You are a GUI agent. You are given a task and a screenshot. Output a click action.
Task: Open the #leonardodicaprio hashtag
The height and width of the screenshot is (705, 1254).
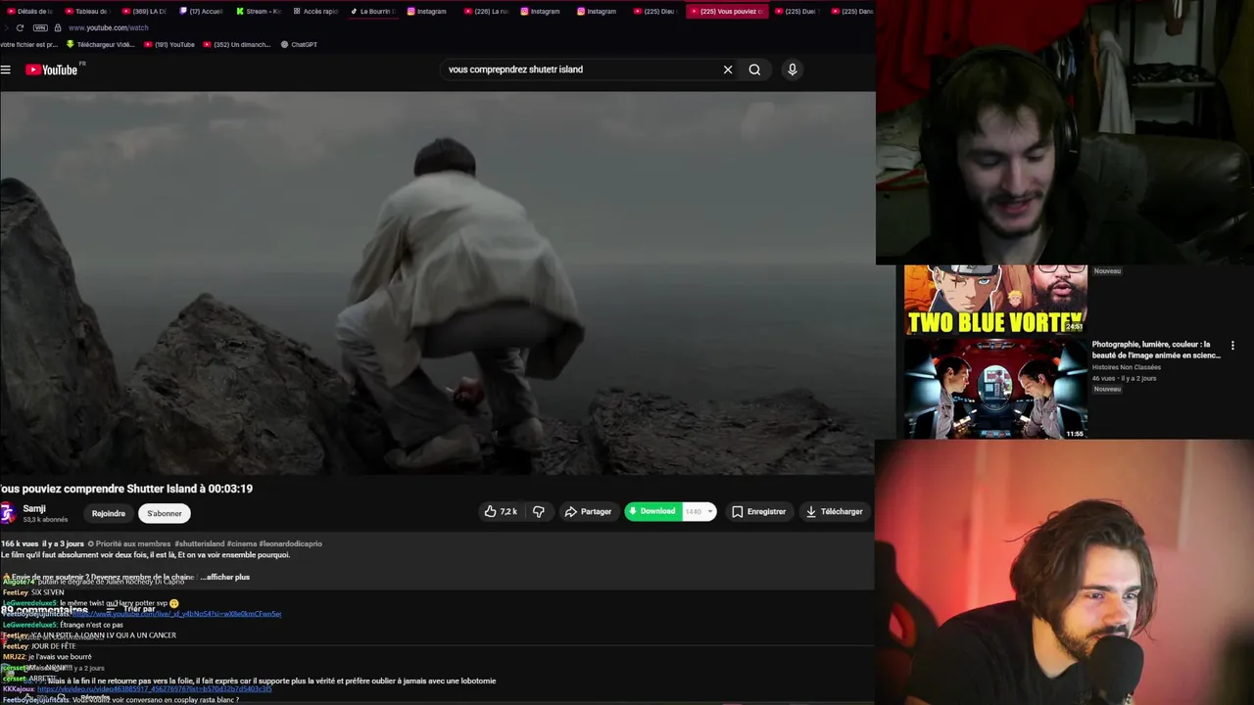click(291, 543)
